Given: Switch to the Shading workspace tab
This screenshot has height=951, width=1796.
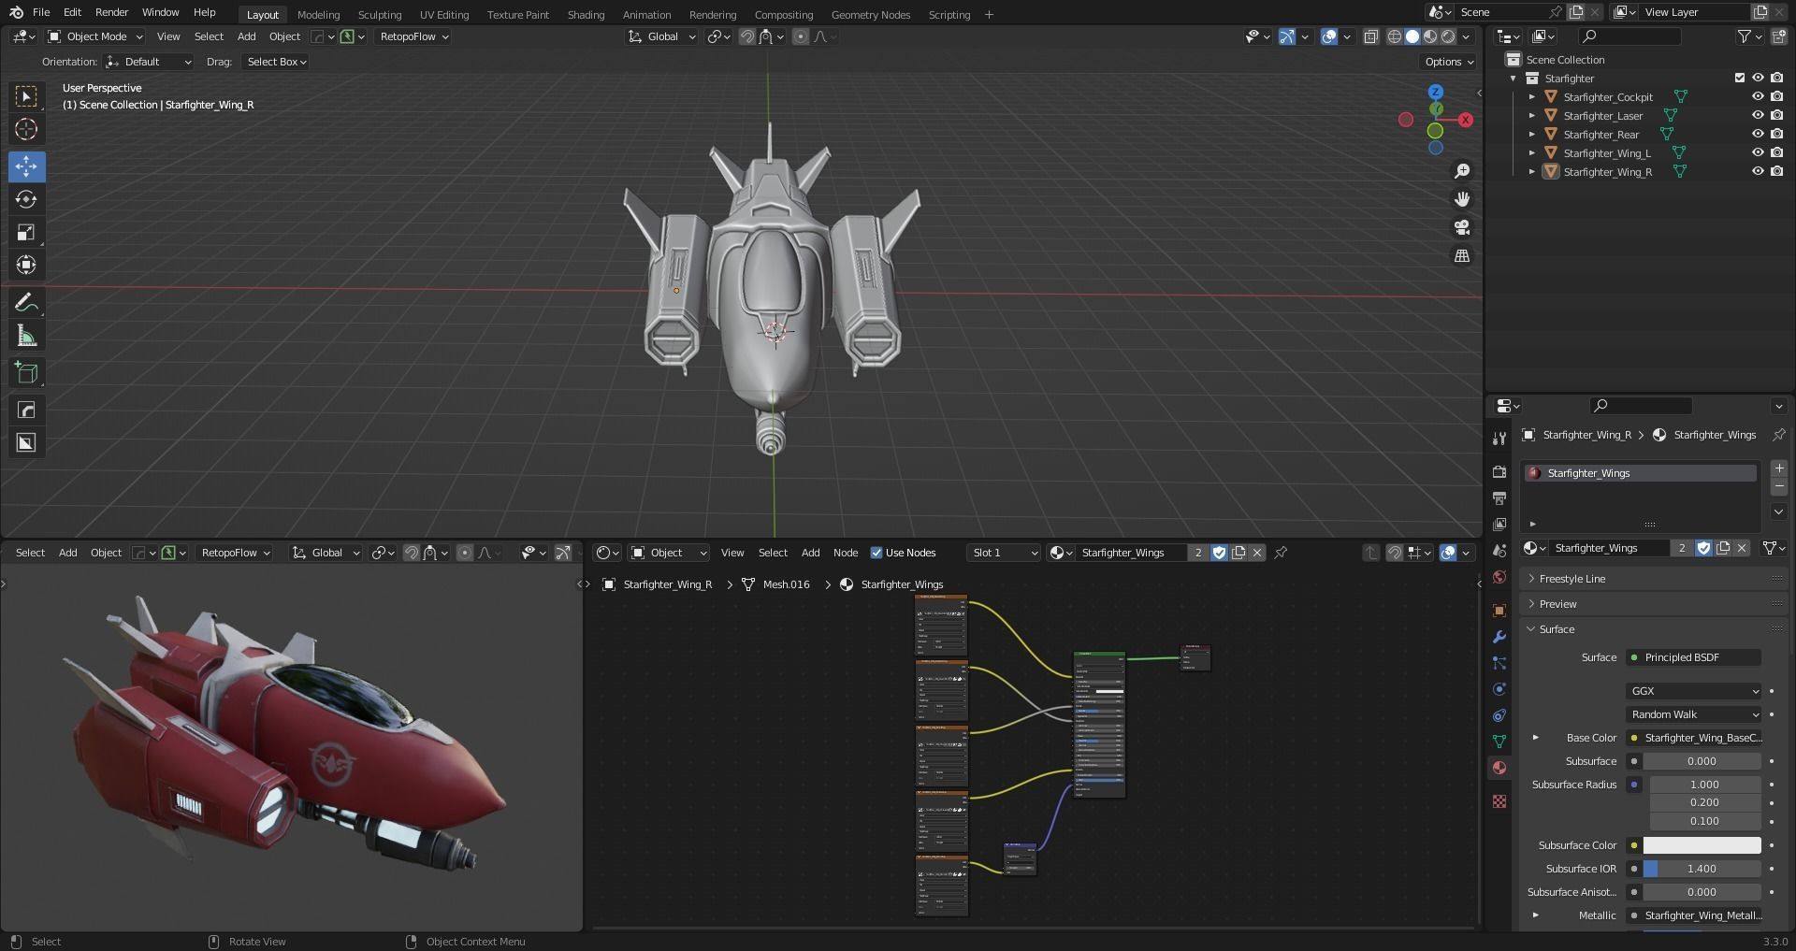Looking at the screenshot, I should [x=586, y=14].
